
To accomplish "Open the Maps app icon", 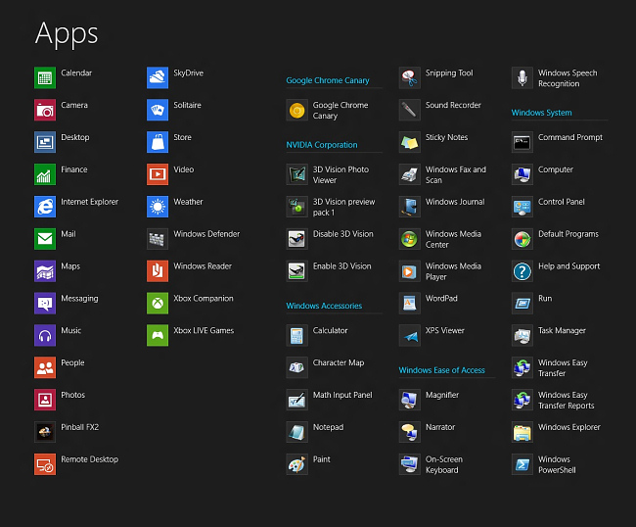I will (x=45, y=270).
